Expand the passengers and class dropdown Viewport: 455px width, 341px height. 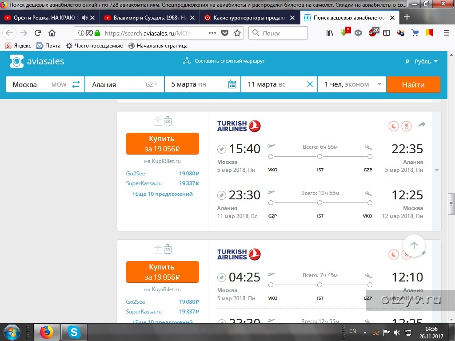(x=352, y=85)
